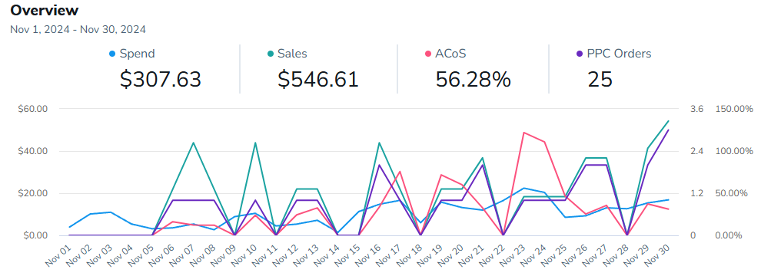Image resolution: width=761 pixels, height=276 pixels.
Task: Select the 56.28% ACoS value
Action: point(474,80)
